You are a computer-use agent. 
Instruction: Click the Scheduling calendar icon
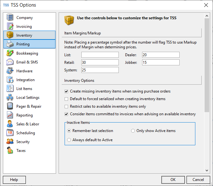pyautogui.click(x=10, y=133)
